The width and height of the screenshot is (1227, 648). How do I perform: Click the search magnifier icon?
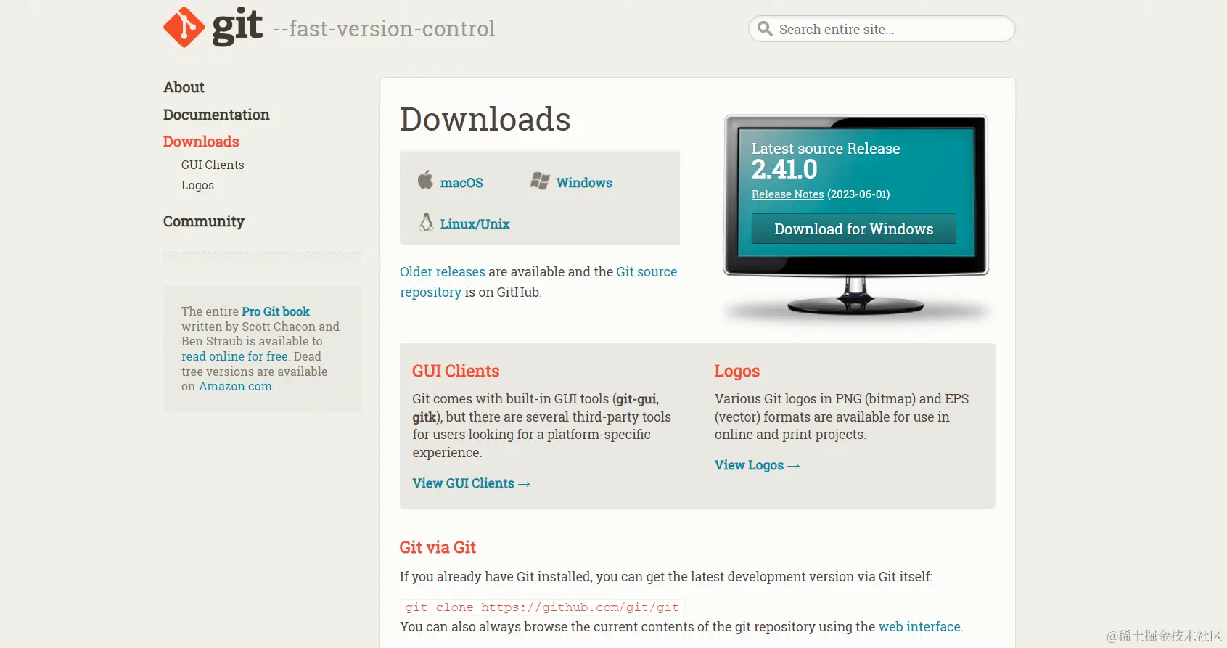tap(765, 29)
